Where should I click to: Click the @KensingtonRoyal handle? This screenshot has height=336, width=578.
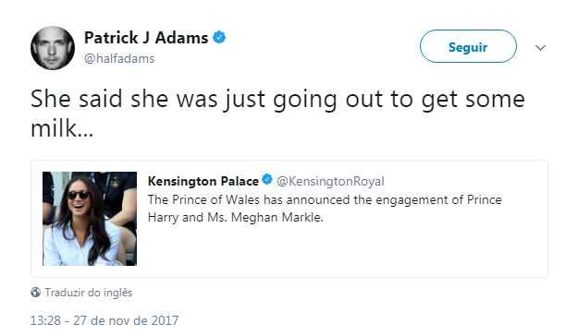330,181
